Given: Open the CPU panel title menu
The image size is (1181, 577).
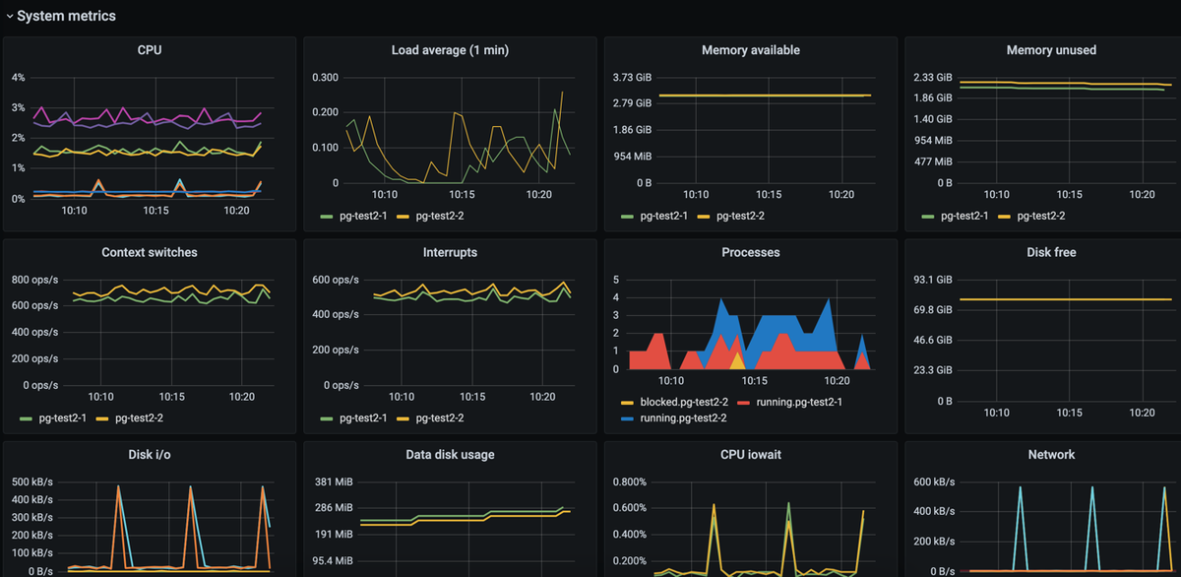Looking at the screenshot, I should [x=149, y=49].
